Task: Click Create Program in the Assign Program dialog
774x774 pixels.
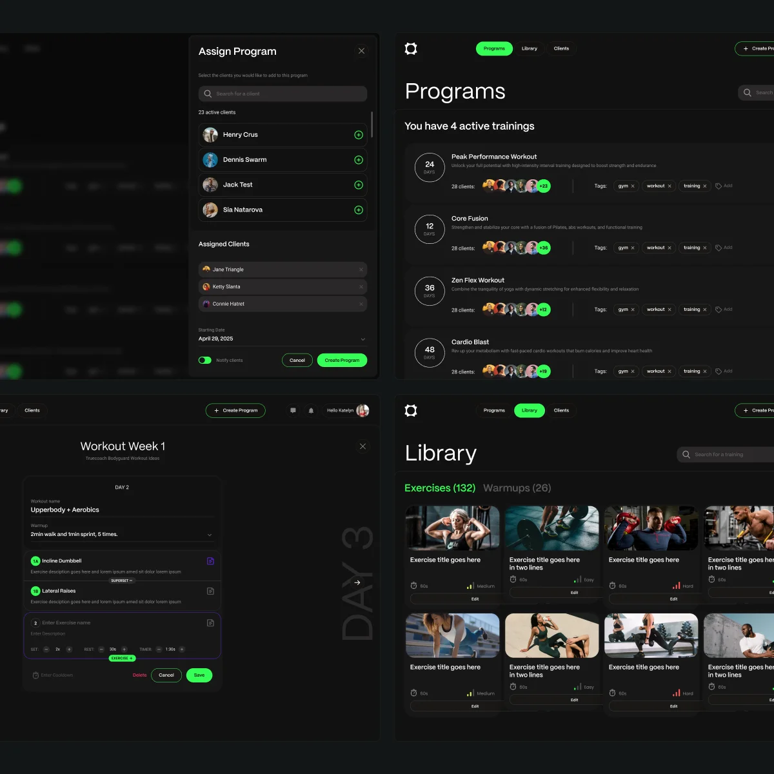Action: [342, 361]
